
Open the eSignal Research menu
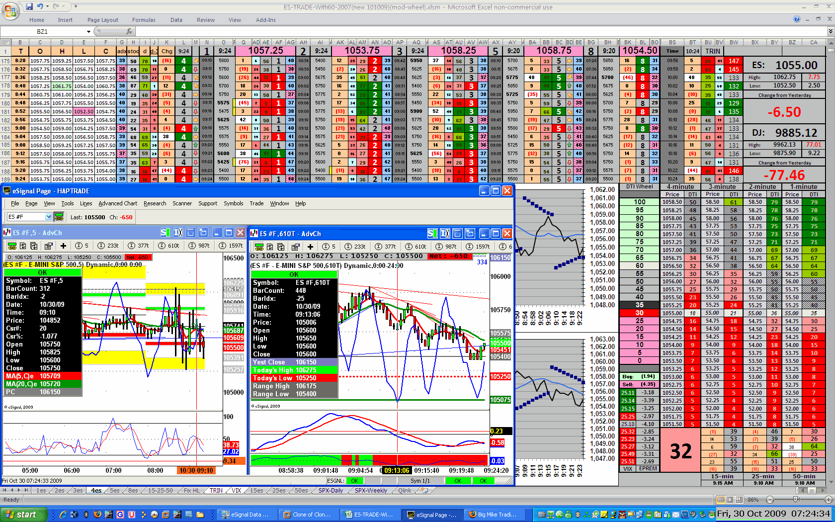[x=155, y=203]
